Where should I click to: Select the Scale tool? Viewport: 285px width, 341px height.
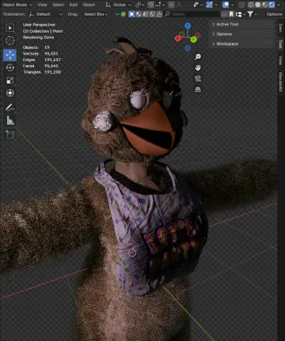point(10,80)
